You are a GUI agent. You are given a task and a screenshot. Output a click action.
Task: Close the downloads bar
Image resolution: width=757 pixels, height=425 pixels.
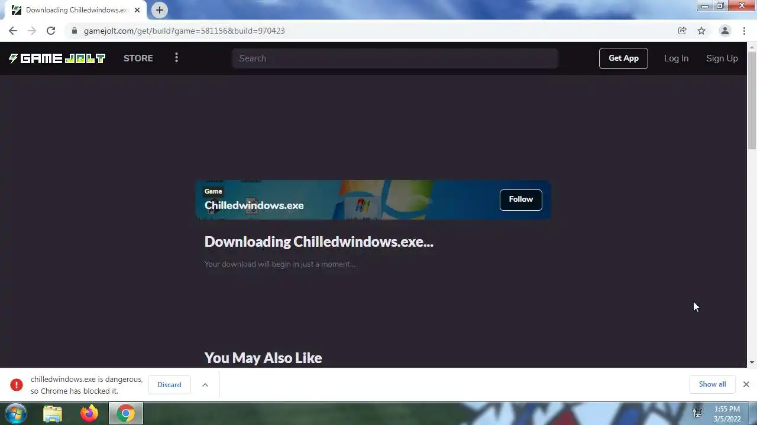(746, 384)
